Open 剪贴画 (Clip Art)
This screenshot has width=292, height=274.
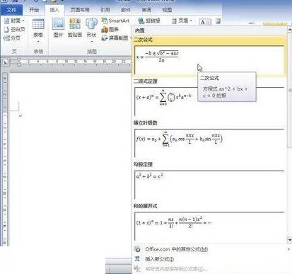75,28
